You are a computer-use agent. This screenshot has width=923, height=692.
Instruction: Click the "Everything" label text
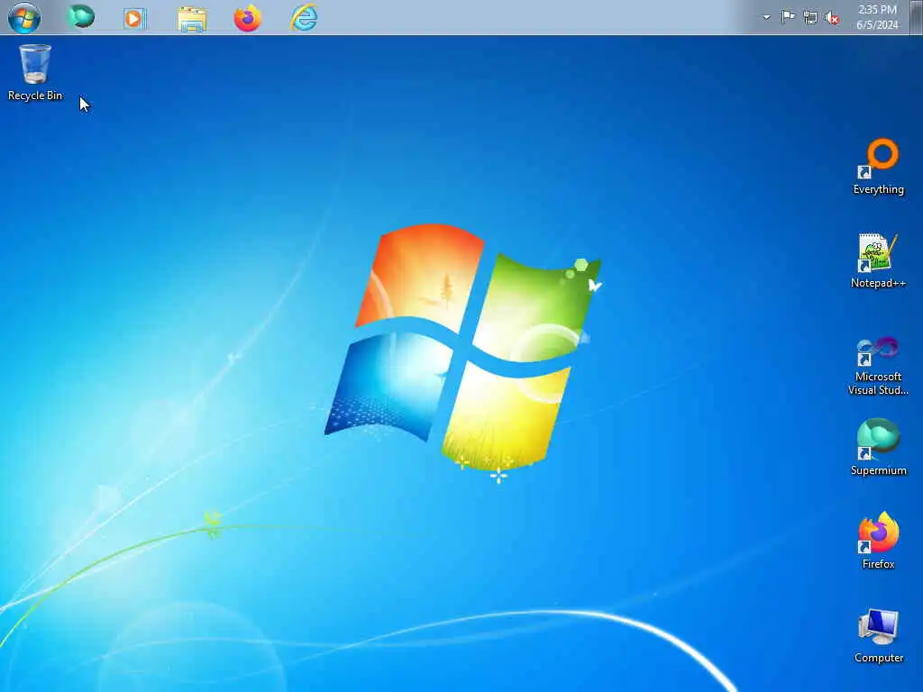tap(879, 189)
